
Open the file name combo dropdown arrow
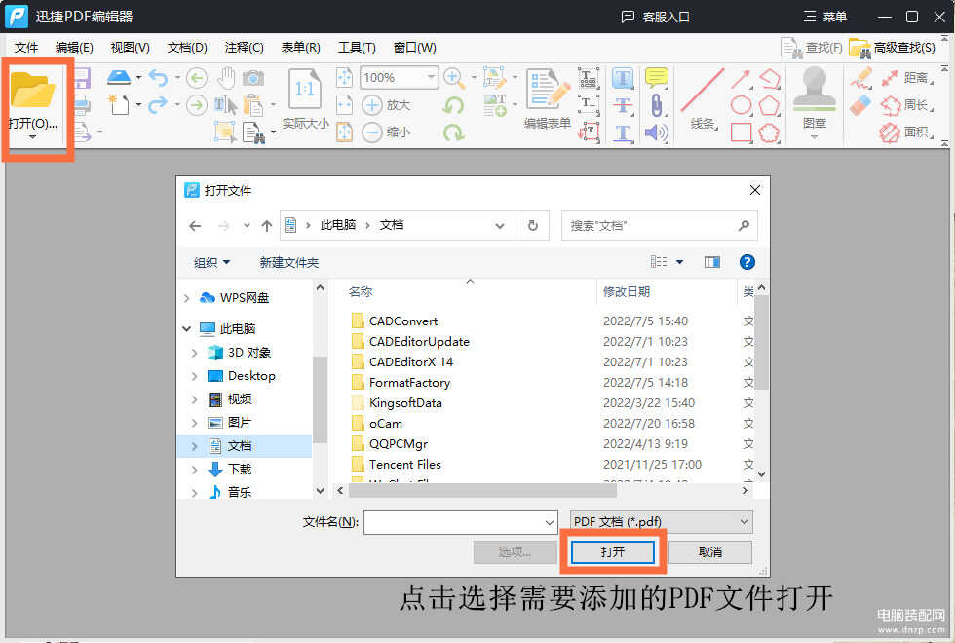[x=549, y=522]
